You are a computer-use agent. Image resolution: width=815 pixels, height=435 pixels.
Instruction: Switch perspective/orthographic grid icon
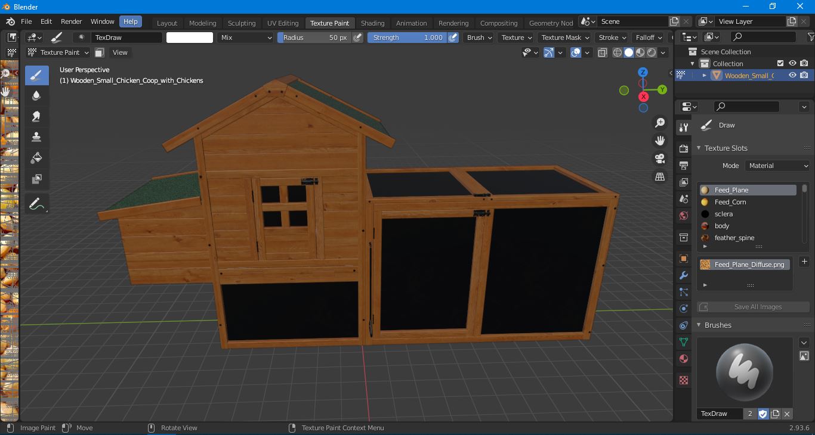pyautogui.click(x=660, y=176)
